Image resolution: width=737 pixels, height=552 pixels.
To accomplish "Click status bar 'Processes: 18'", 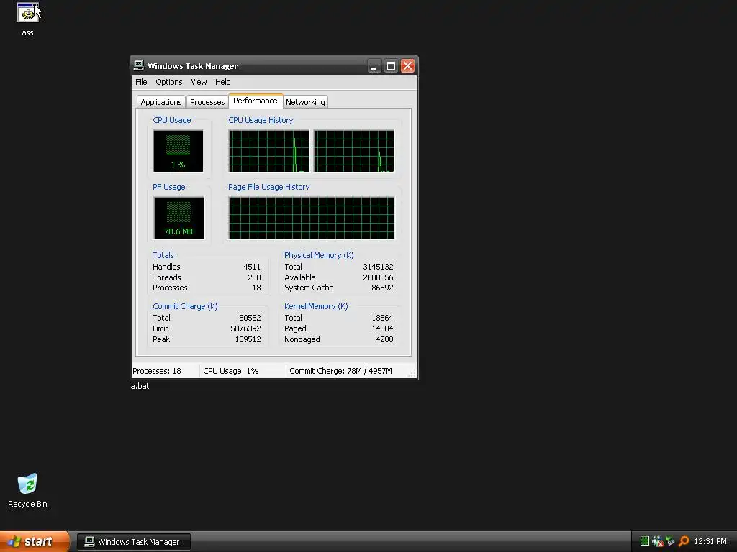I will click(156, 371).
